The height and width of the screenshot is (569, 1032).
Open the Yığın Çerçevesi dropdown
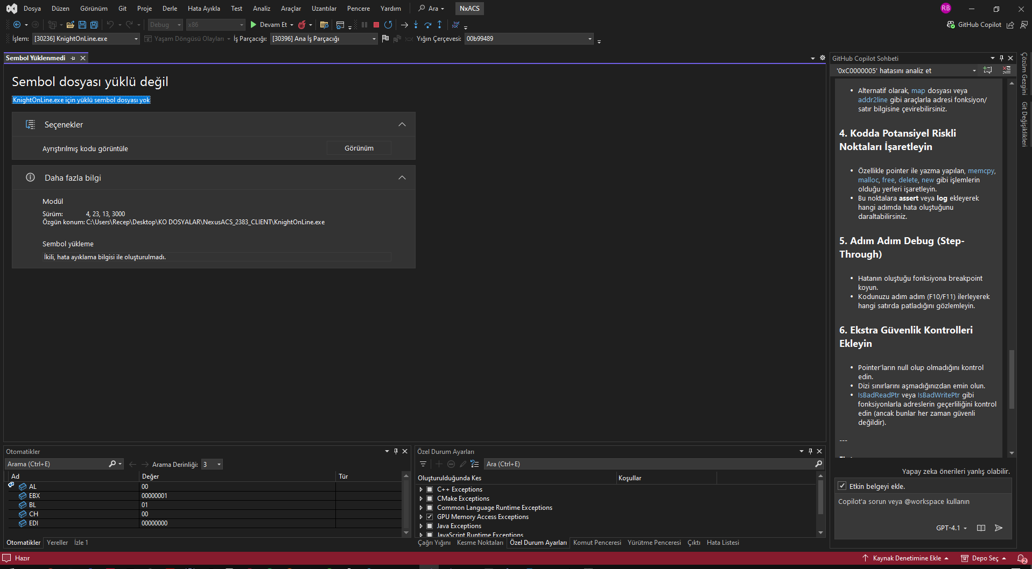click(529, 39)
